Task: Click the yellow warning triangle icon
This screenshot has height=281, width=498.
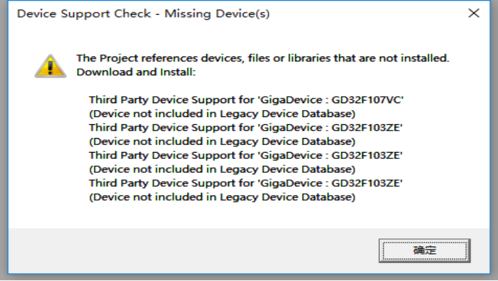Action: click(x=50, y=66)
